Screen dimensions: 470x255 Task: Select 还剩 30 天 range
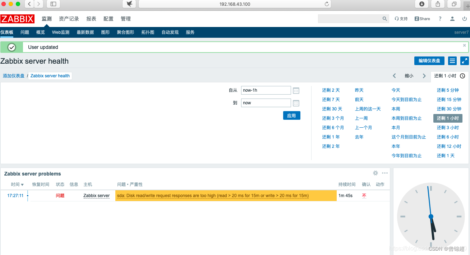332,109
